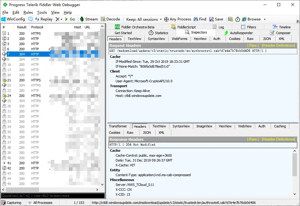Open the Edit menu
Image resolution: width=300 pixels, height=206 pixels.
pos(16,12)
